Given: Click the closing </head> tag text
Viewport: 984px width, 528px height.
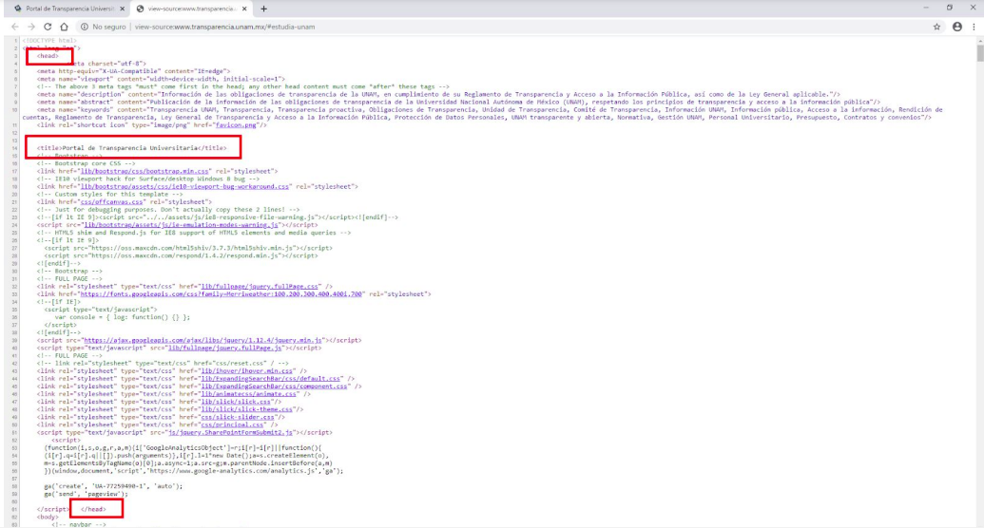Looking at the screenshot, I should coord(93,509).
